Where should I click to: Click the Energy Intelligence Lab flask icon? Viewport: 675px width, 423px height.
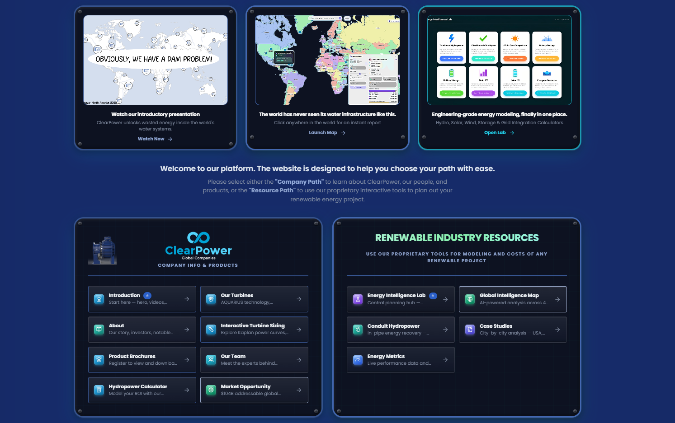pos(358,299)
